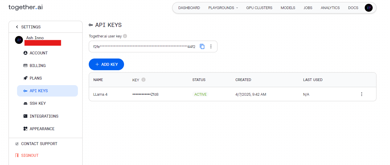Screen dimensions: 390x165
Task: Select the Account person icon
Action: point(25,53)
